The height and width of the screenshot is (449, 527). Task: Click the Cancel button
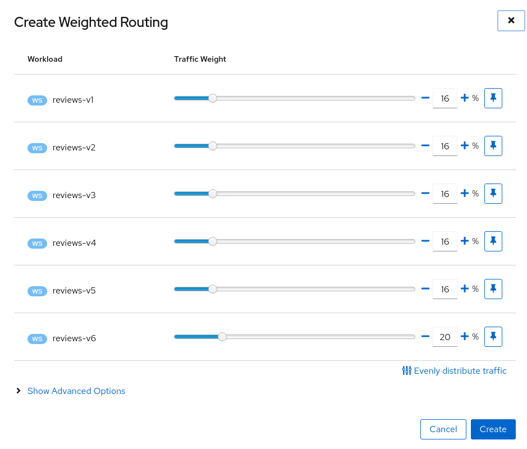[443, 429]
